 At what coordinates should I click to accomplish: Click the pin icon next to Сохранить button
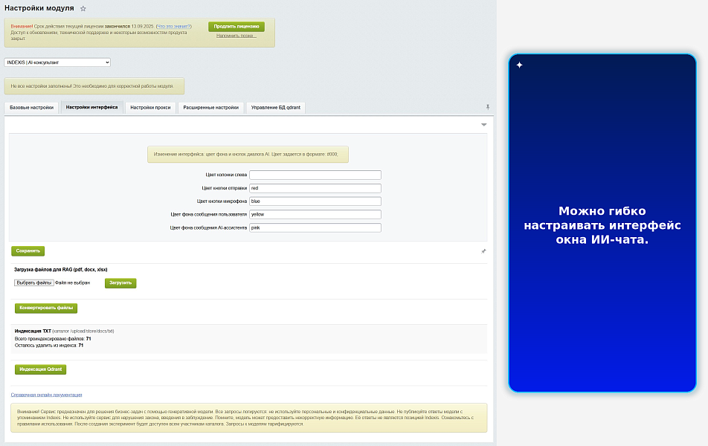(x=483, y=251)
